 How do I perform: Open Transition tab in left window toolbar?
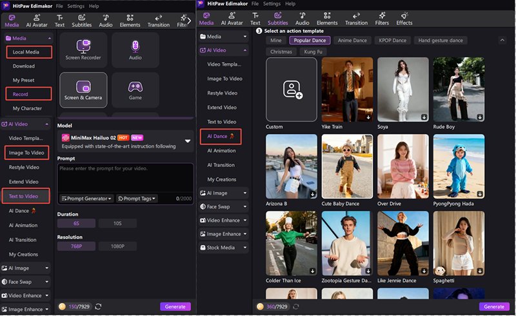click(x=159, y=21)
